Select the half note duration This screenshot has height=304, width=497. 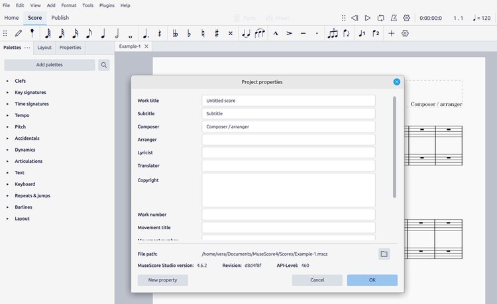click(117, 33)
